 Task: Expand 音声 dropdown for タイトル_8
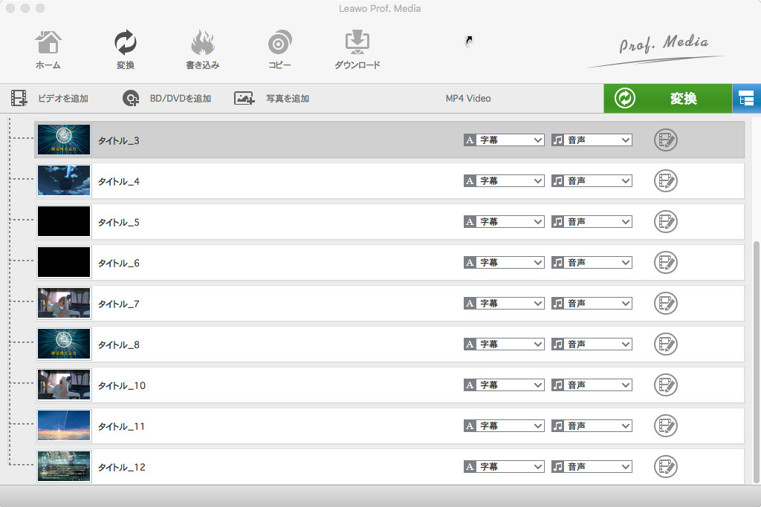click(592, 344)
